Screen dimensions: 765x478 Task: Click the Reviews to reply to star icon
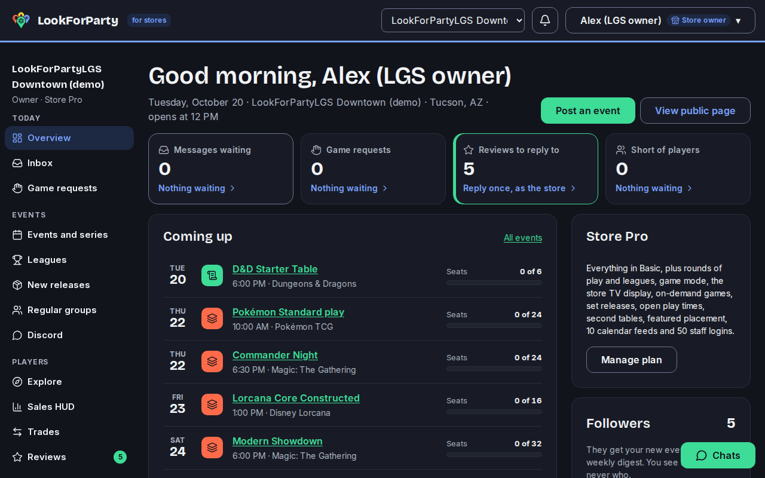pyautogui.click(x=469, y=150)
